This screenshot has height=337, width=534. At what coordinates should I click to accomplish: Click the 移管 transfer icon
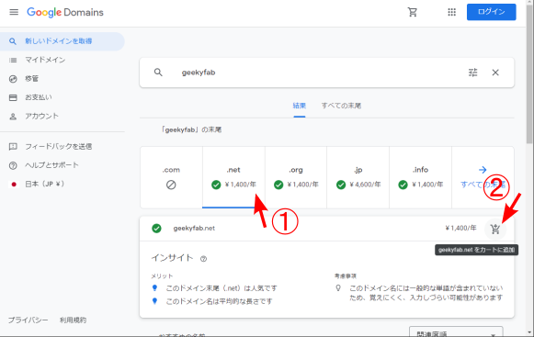click(13, 79)
